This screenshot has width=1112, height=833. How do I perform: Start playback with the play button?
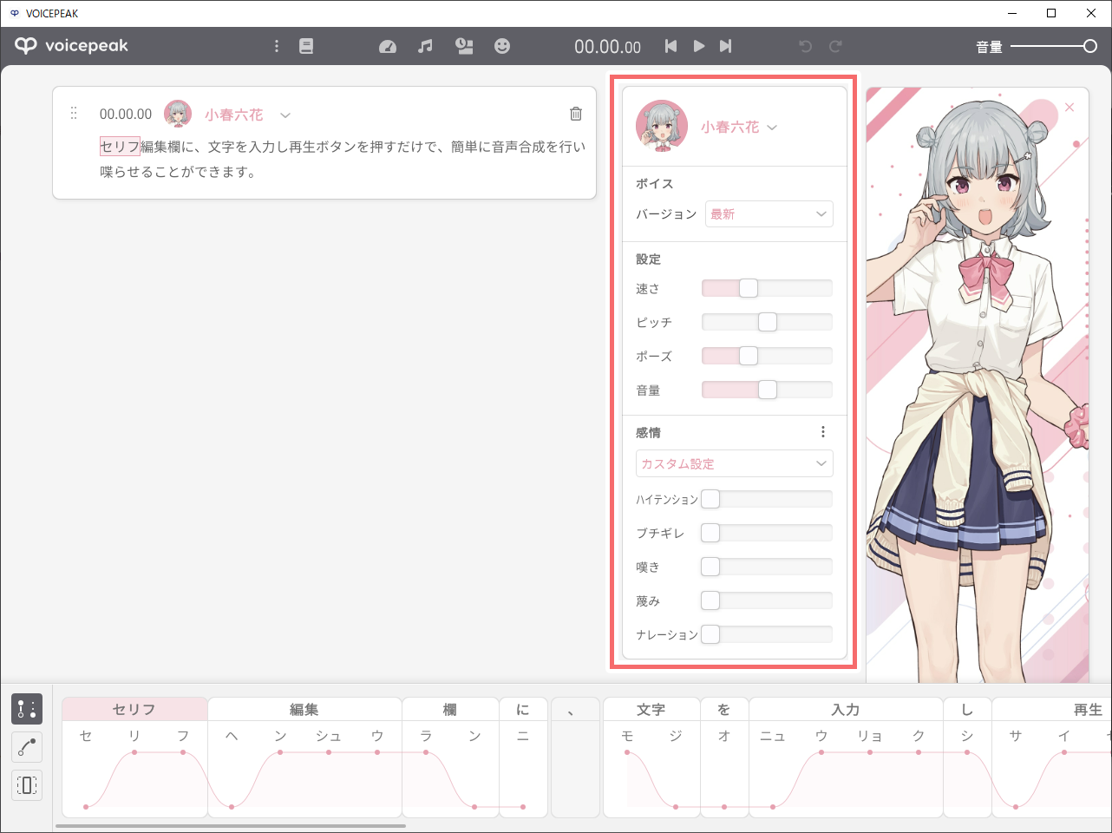[x=699, y=46]
